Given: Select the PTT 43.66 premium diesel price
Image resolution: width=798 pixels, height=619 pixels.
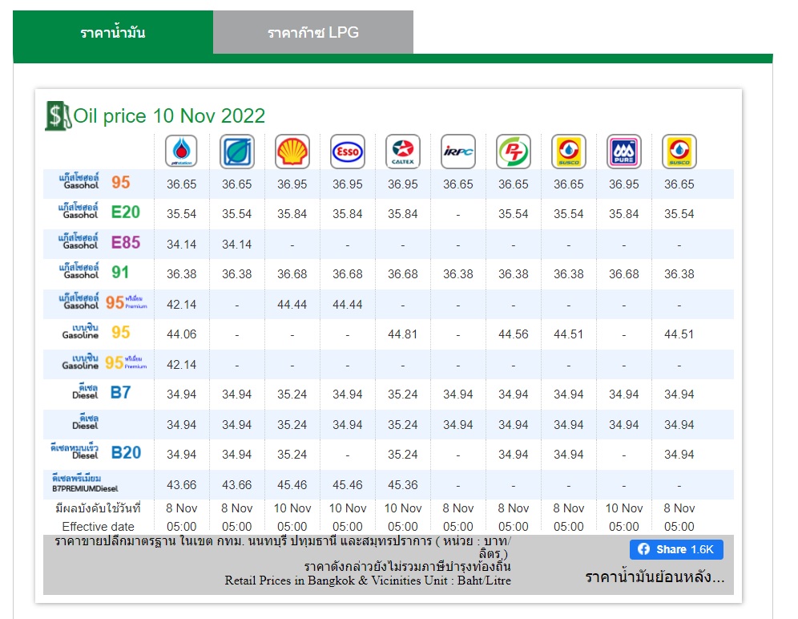Looking at the screenshot, I should [x=181, y=485].
